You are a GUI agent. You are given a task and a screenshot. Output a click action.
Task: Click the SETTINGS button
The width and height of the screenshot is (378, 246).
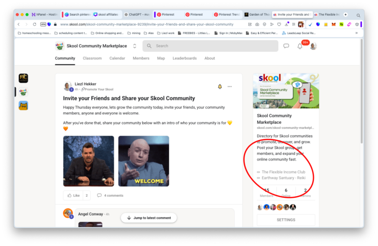286,220
